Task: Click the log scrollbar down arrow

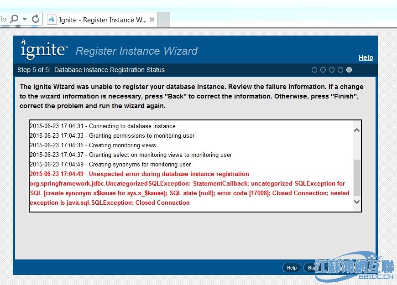Action: [x=357, y=202]
